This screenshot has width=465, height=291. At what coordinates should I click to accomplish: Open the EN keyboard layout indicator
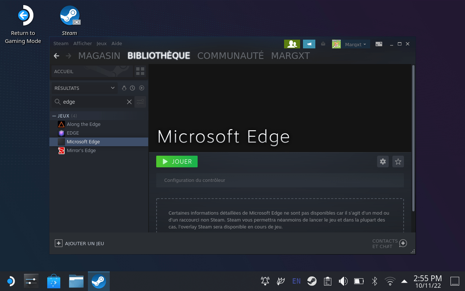pyautogui.click(x=296, y=281)
